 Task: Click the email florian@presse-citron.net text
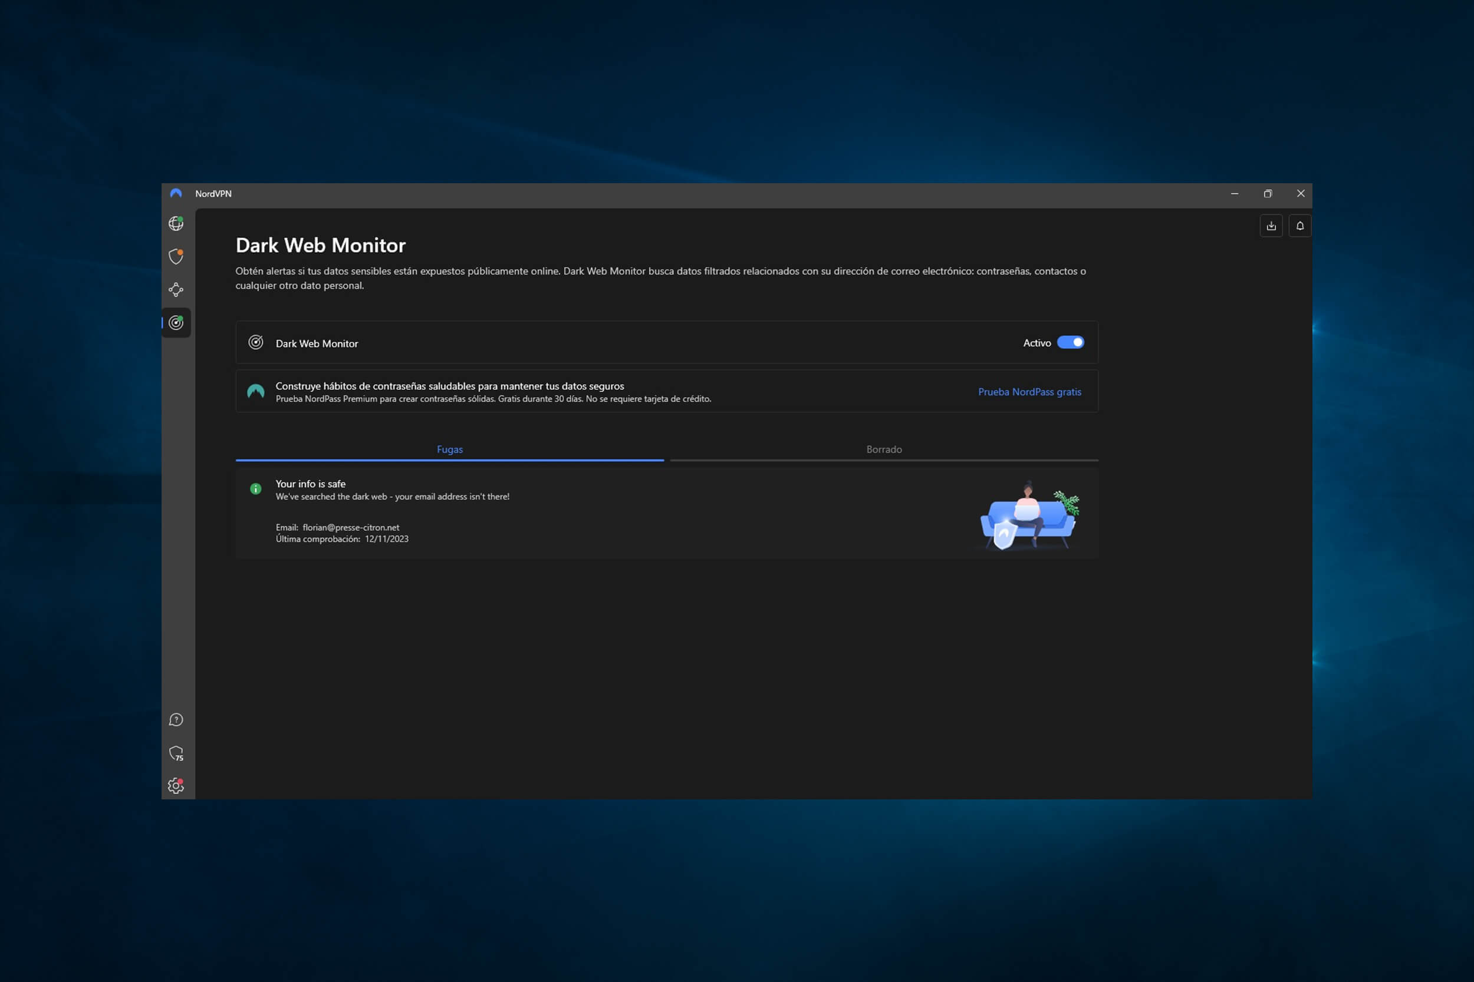coord(350,527)
